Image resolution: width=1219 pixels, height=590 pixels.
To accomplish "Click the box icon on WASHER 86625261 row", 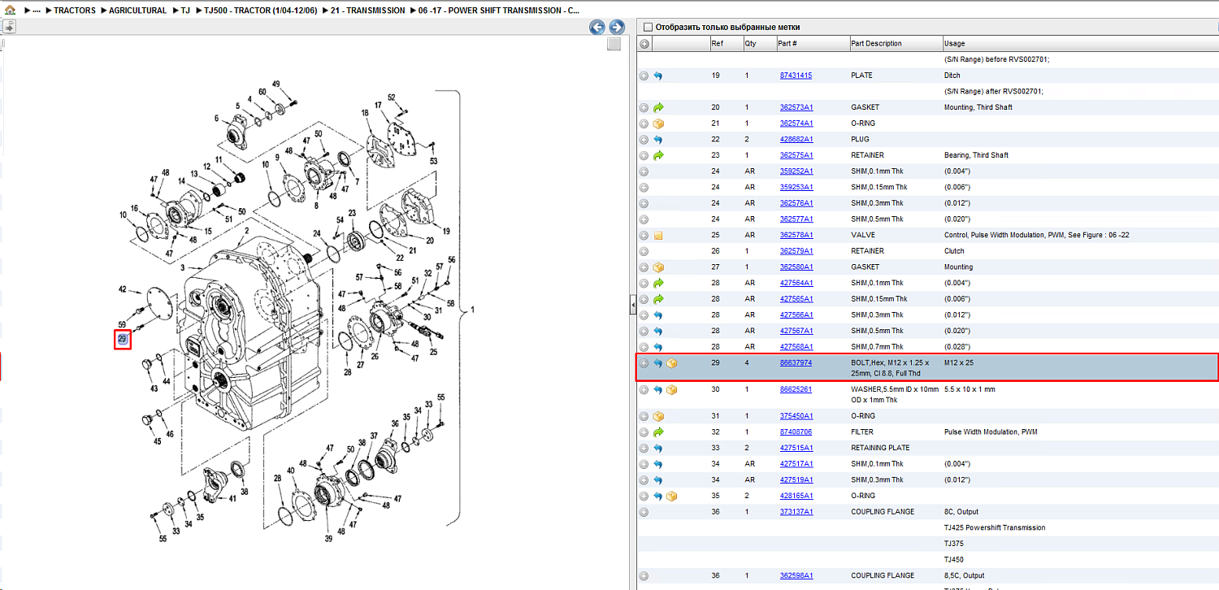I will (x=672, y=390).
